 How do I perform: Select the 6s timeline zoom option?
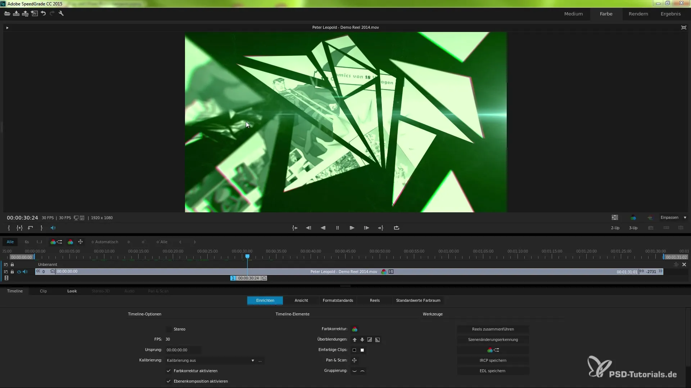pyautogui.click(x=27, y=242)
